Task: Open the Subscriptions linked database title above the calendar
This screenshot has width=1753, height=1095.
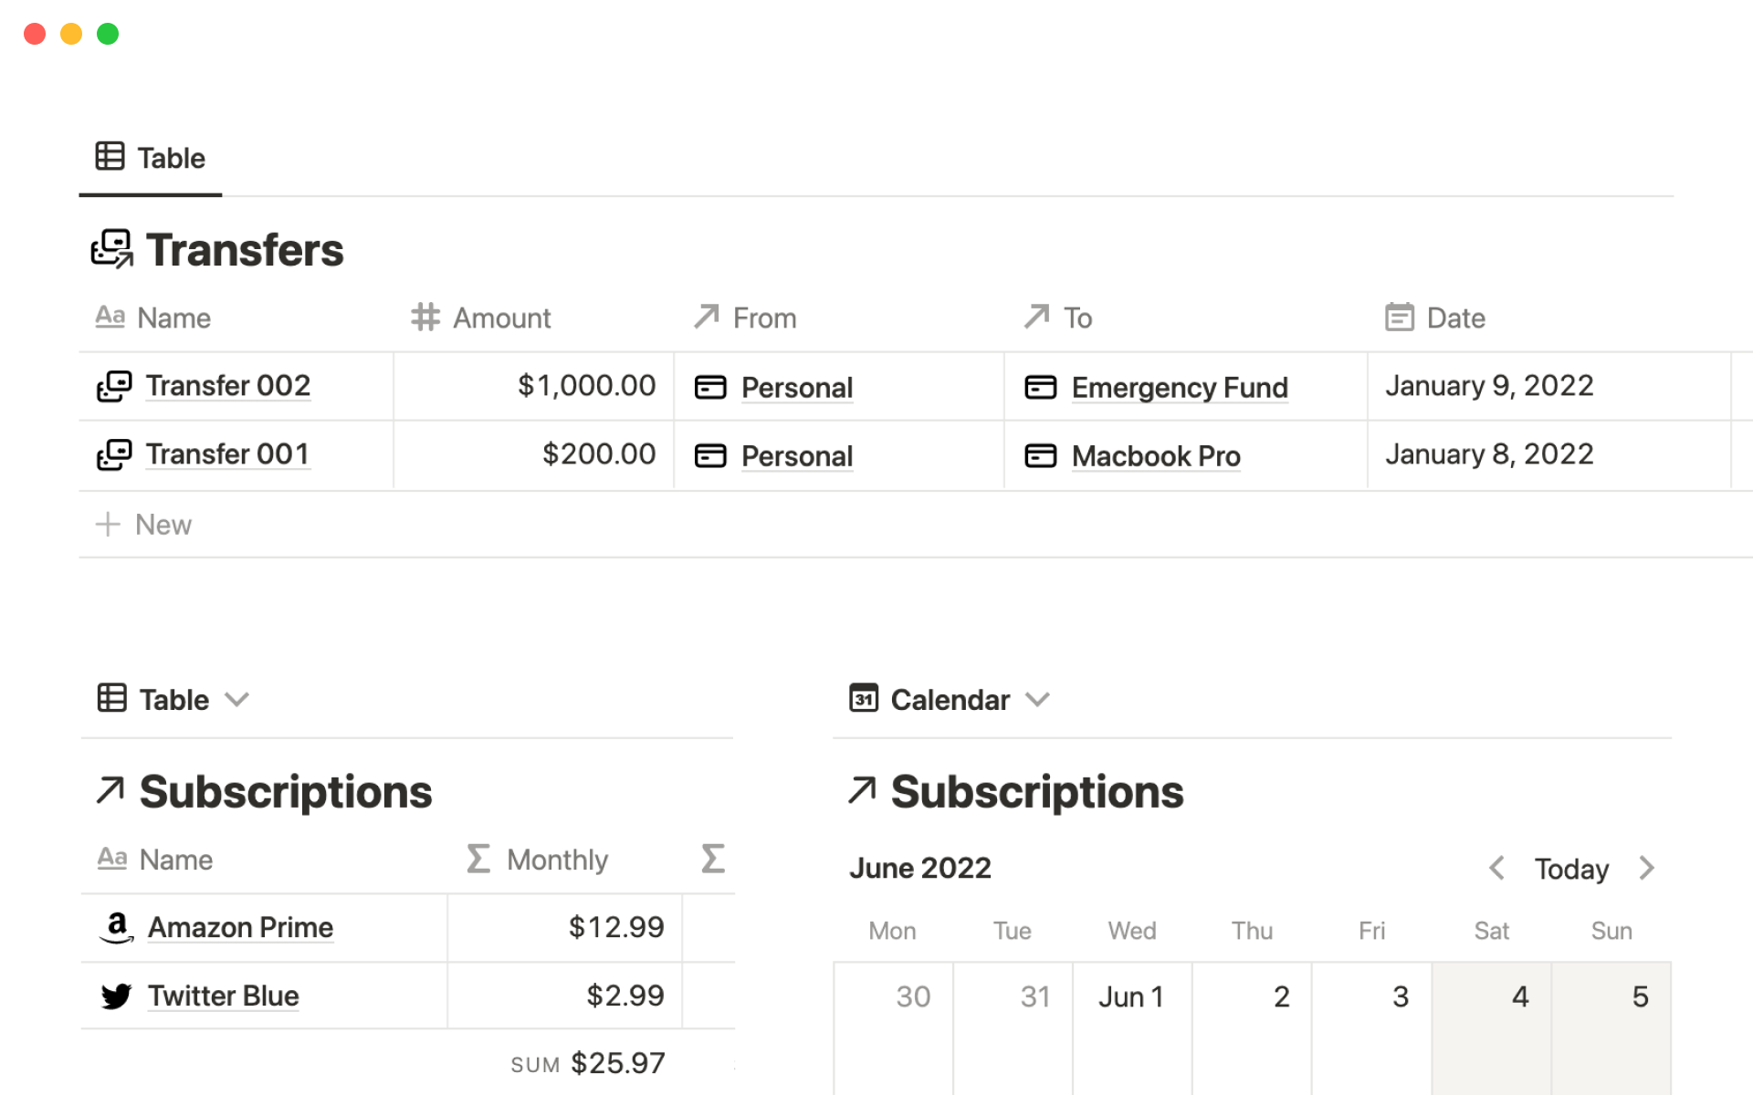Action: (x=1036, y=791)
